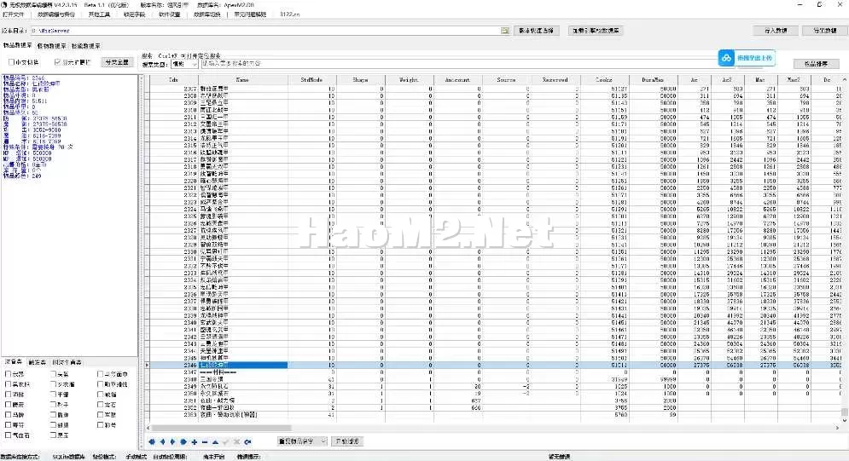Screen dimensions: 849x461
Task: Delete current record with minus icon
Action: [205, 441]
